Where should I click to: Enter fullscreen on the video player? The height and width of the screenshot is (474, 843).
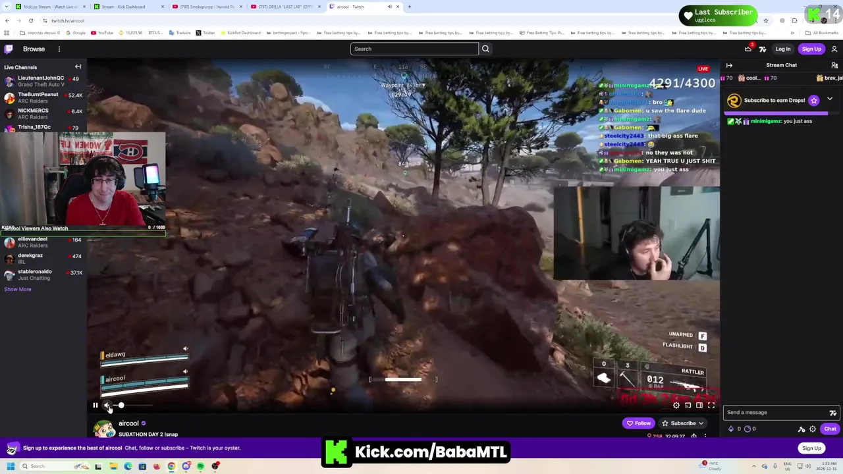coord(711,406)
